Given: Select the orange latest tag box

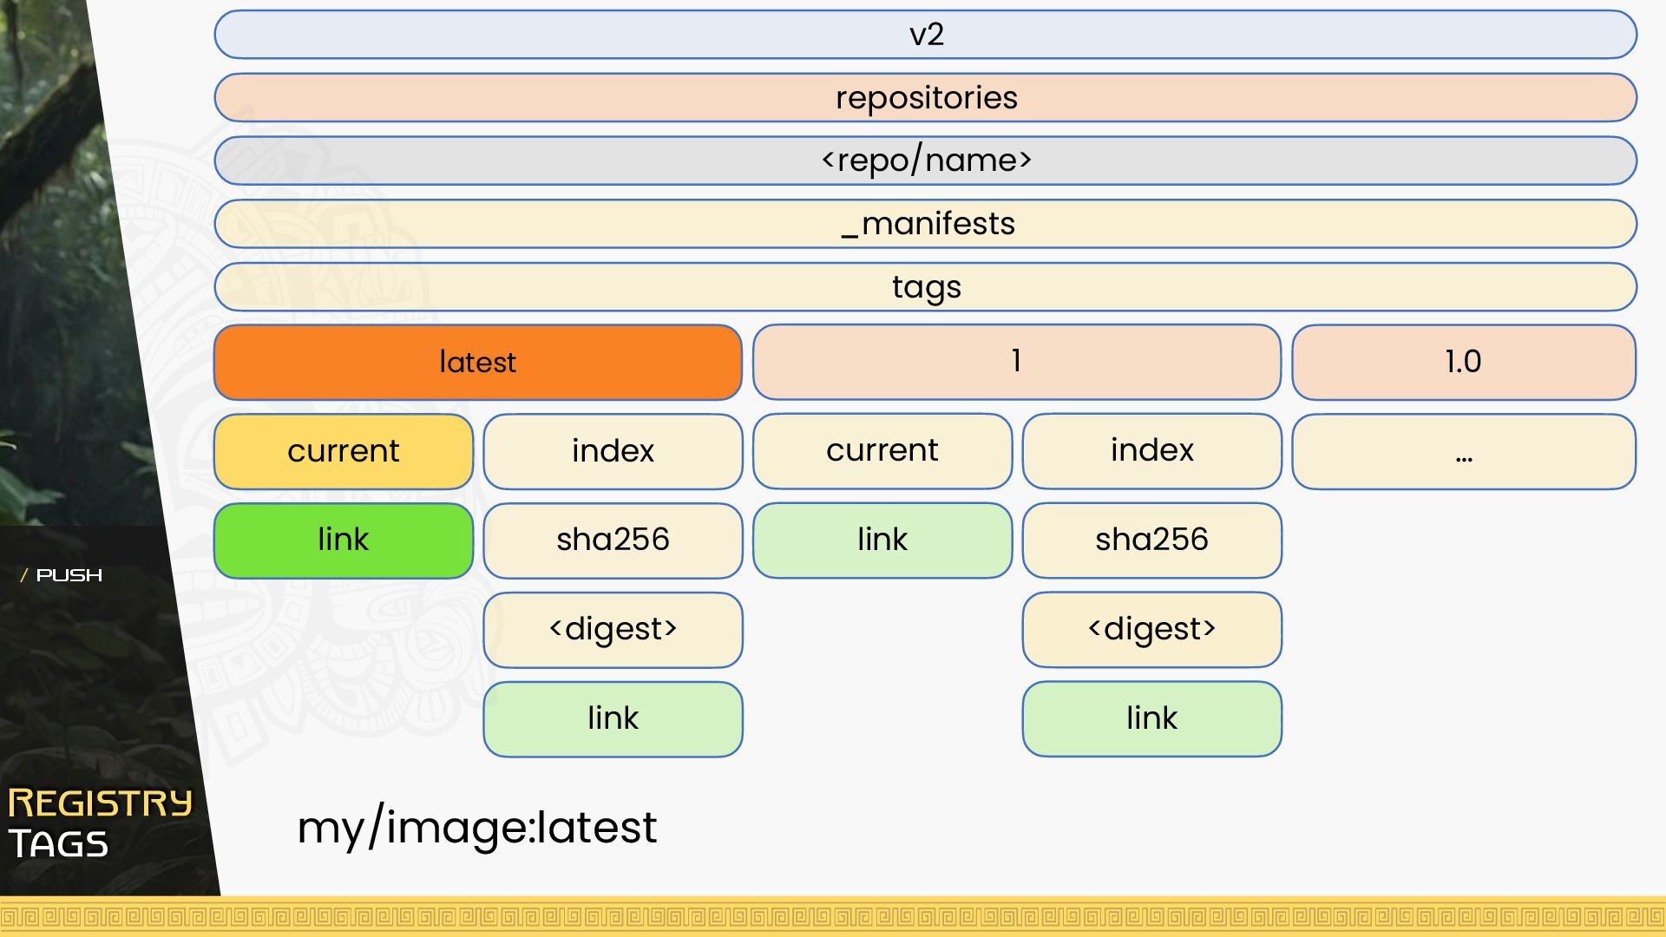Looking at the screenshot, I should tap(477, 362).
